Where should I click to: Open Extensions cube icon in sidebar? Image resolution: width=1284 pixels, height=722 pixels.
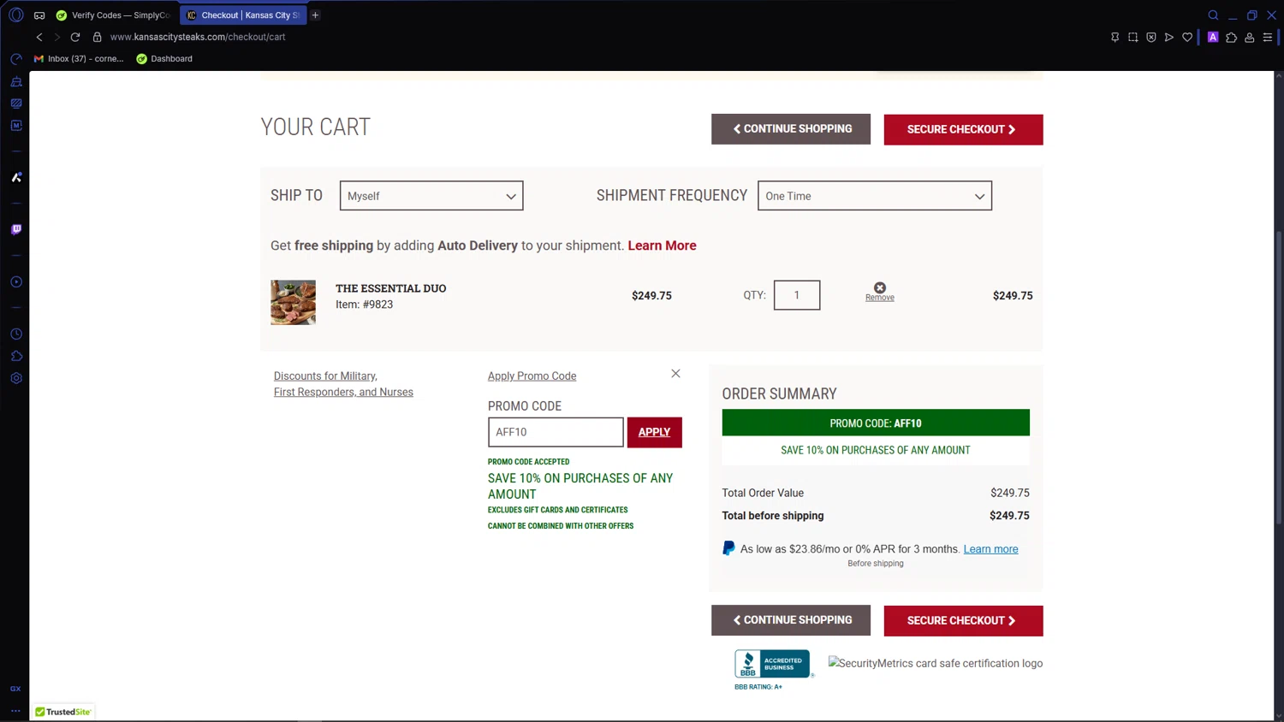pyautogui.click(x=16, y=356)
